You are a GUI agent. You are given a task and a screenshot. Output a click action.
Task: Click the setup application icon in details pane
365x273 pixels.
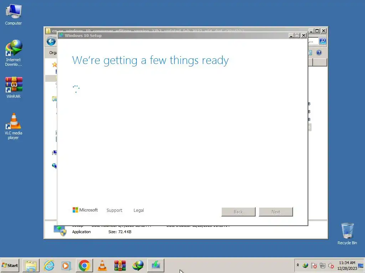[x=60, y=230]
